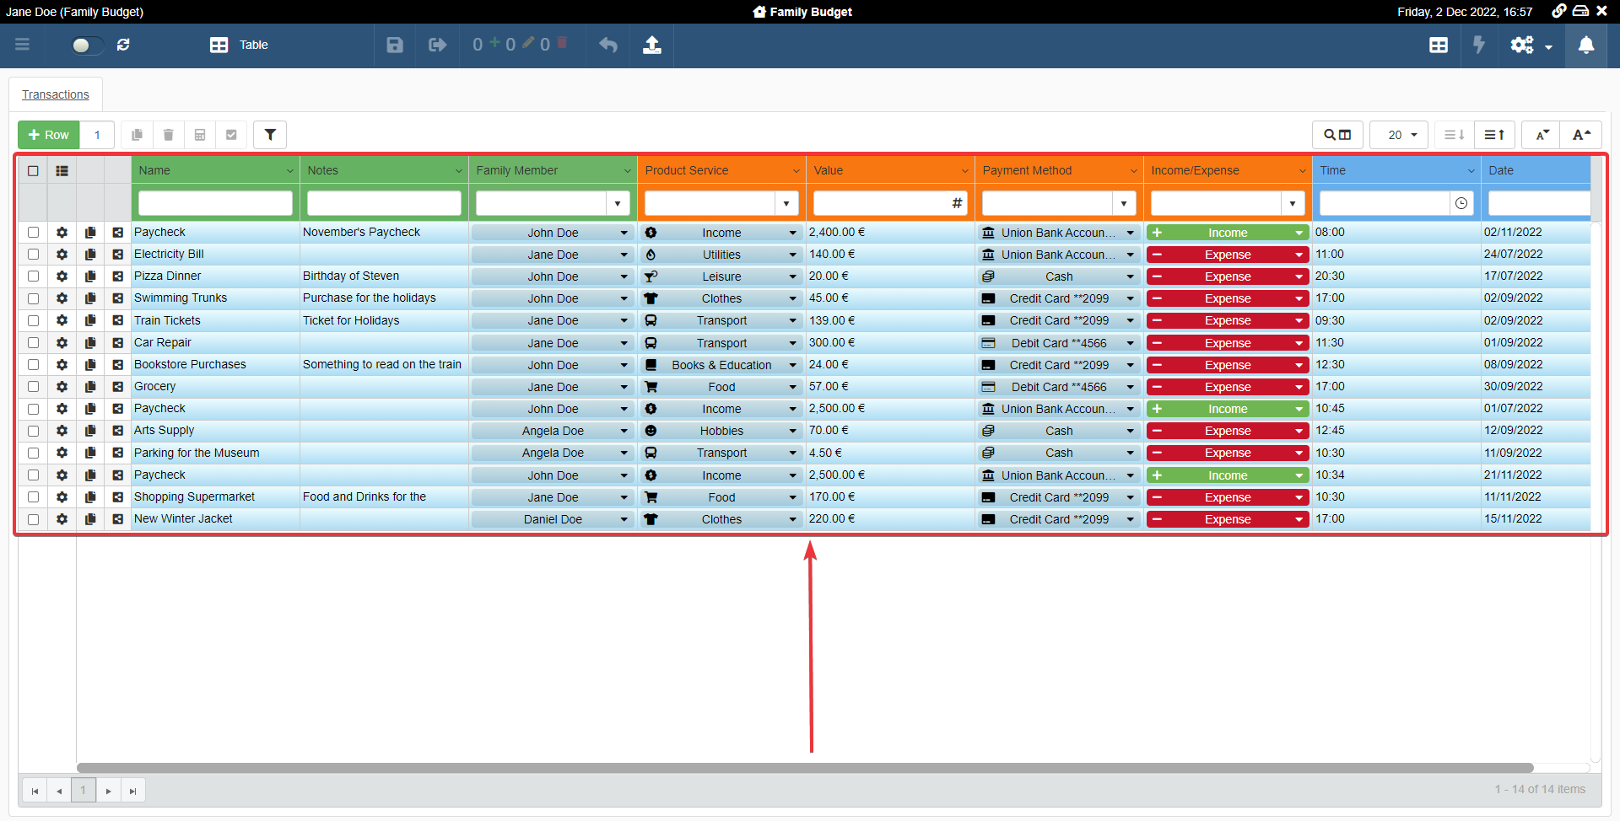Toggle the switch in the top toolbar
Screen dimensions: 1620x821
coord(86,46)
